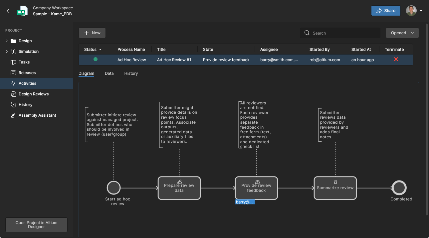Click the Simulation waveform icon

[13, 52]
